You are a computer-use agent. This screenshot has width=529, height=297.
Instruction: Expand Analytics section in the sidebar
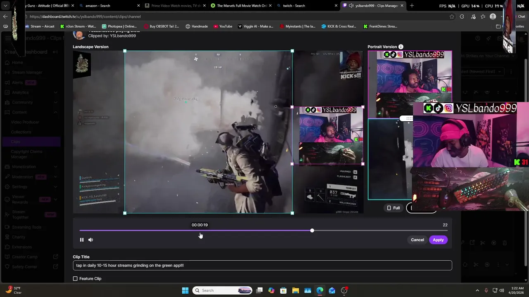pyautogui.click(x=31, y=92)
